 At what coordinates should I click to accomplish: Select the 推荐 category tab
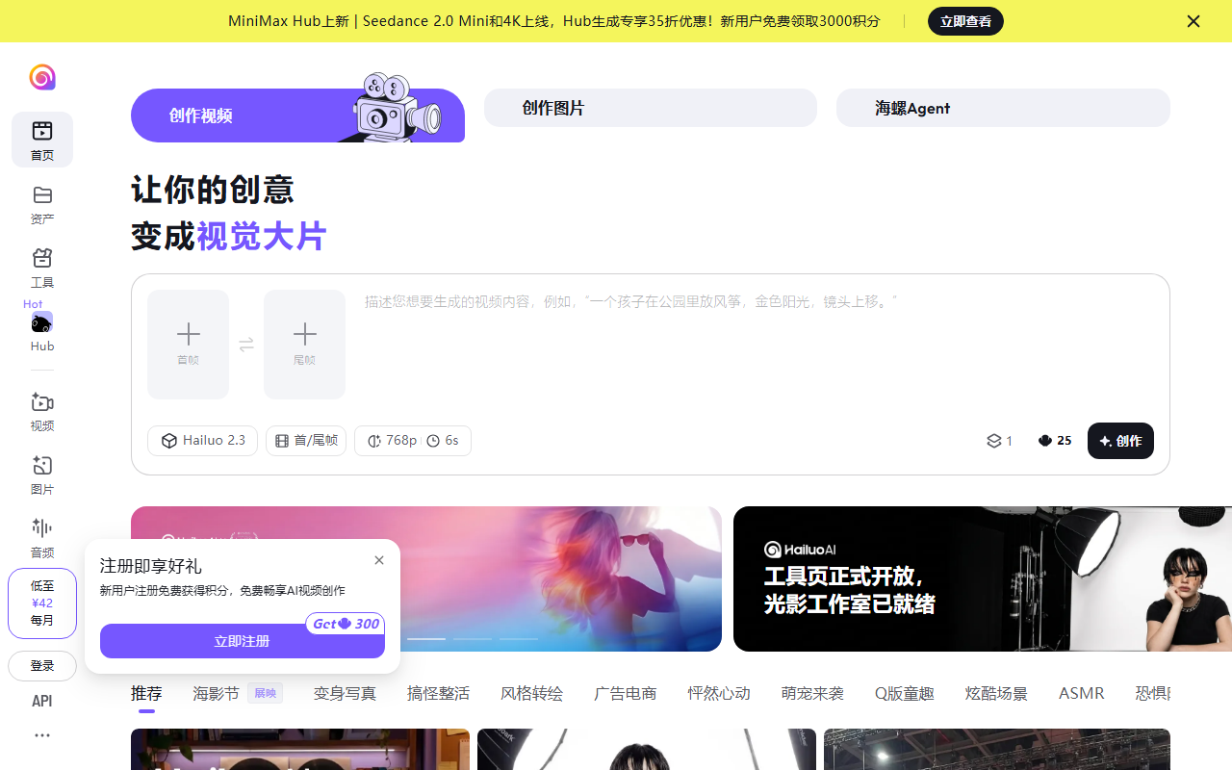pyautogui.click(x=146, y=693)
